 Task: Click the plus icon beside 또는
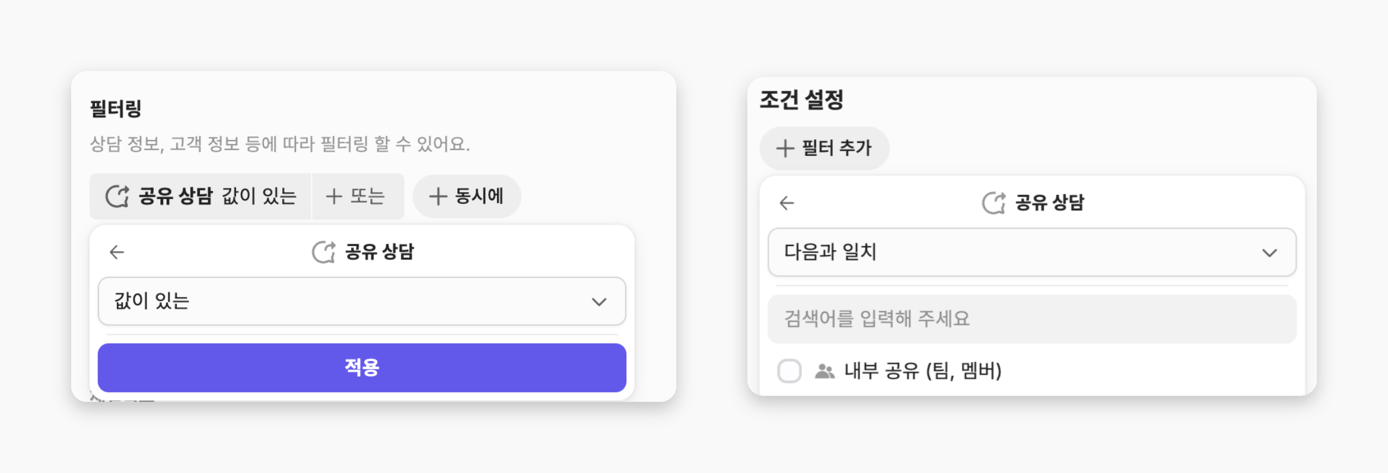pyautogui.click(x=334, y=196)
